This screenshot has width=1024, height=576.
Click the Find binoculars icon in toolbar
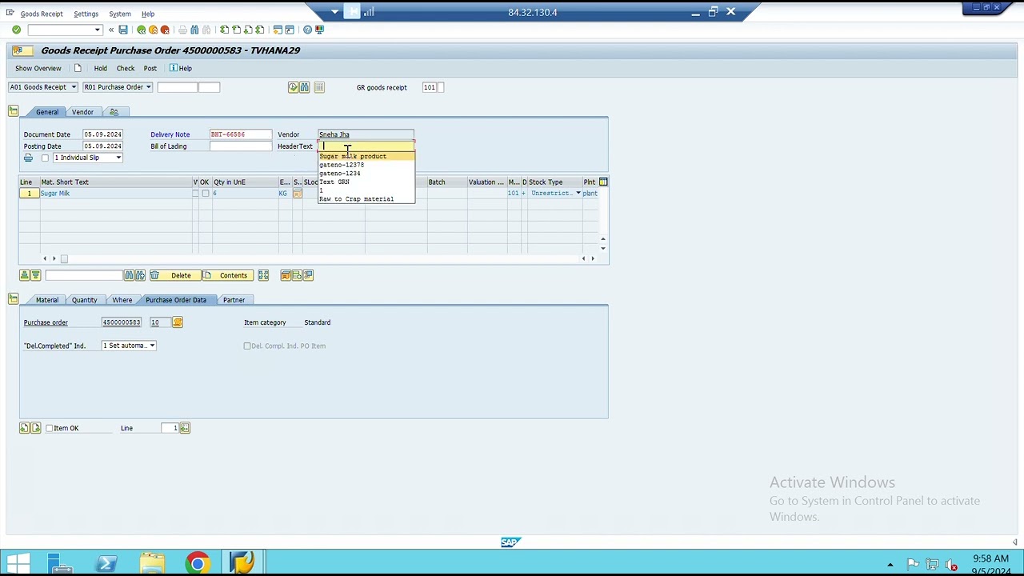point(194,30)
